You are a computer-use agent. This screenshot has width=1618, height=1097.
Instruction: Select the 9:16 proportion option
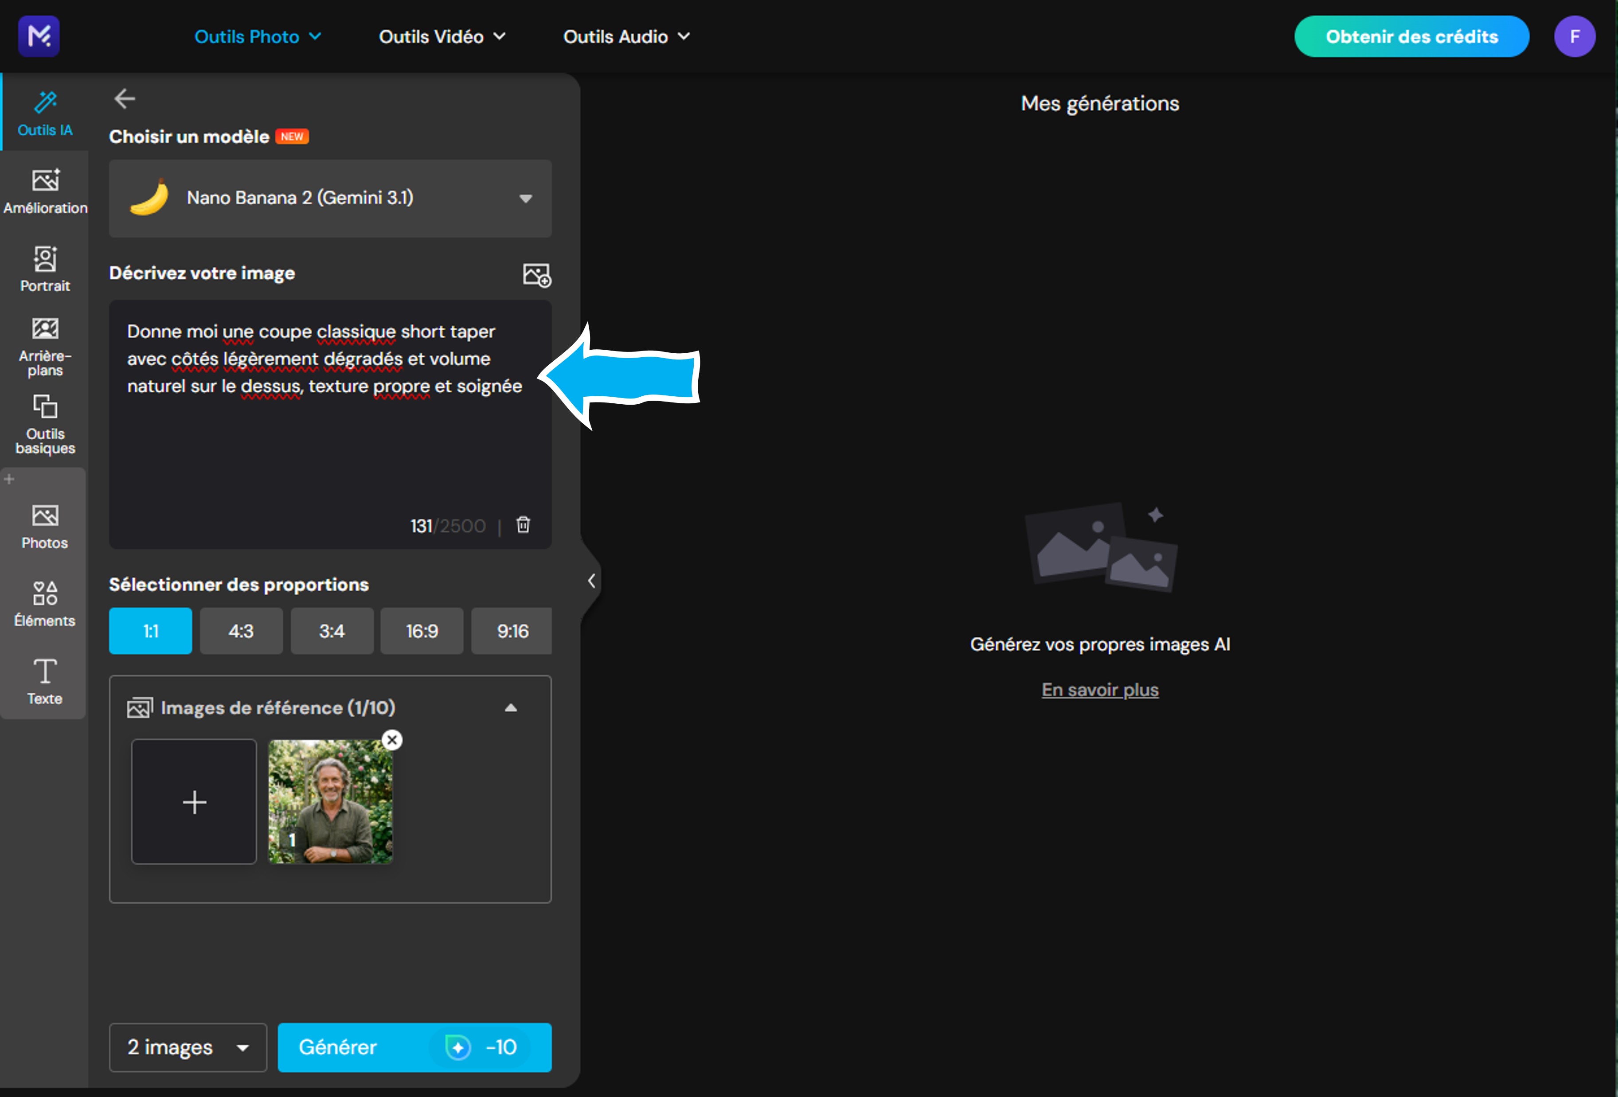coord(512,631)
